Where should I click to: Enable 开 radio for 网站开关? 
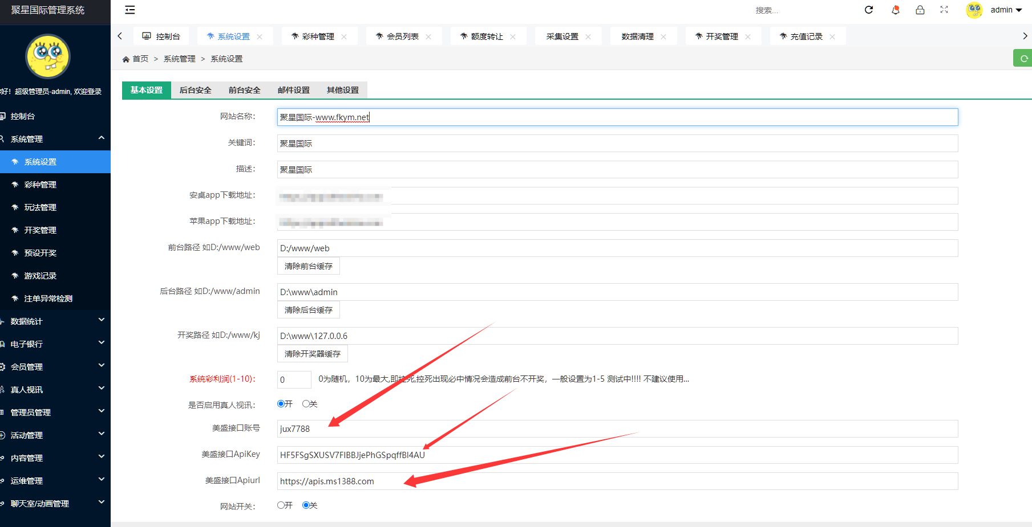[x=280, y=505]
